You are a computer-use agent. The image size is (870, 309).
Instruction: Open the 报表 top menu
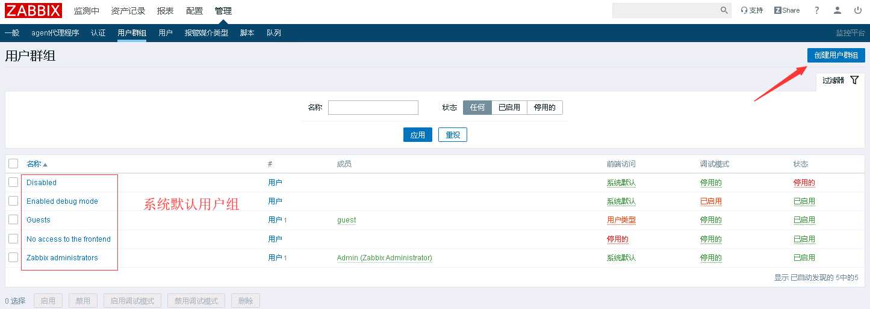click(166, 11)
